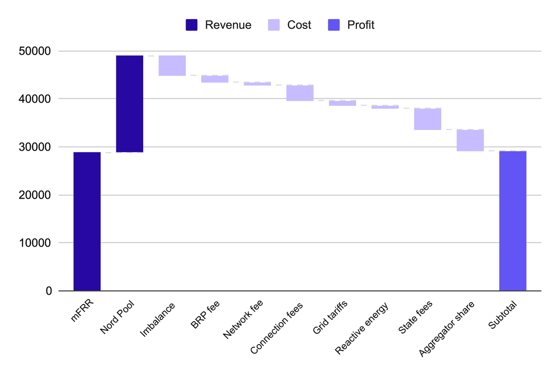Click the Grid tariffs cost bar
This screenshot has width=560, height=373.
pos(343,103)
